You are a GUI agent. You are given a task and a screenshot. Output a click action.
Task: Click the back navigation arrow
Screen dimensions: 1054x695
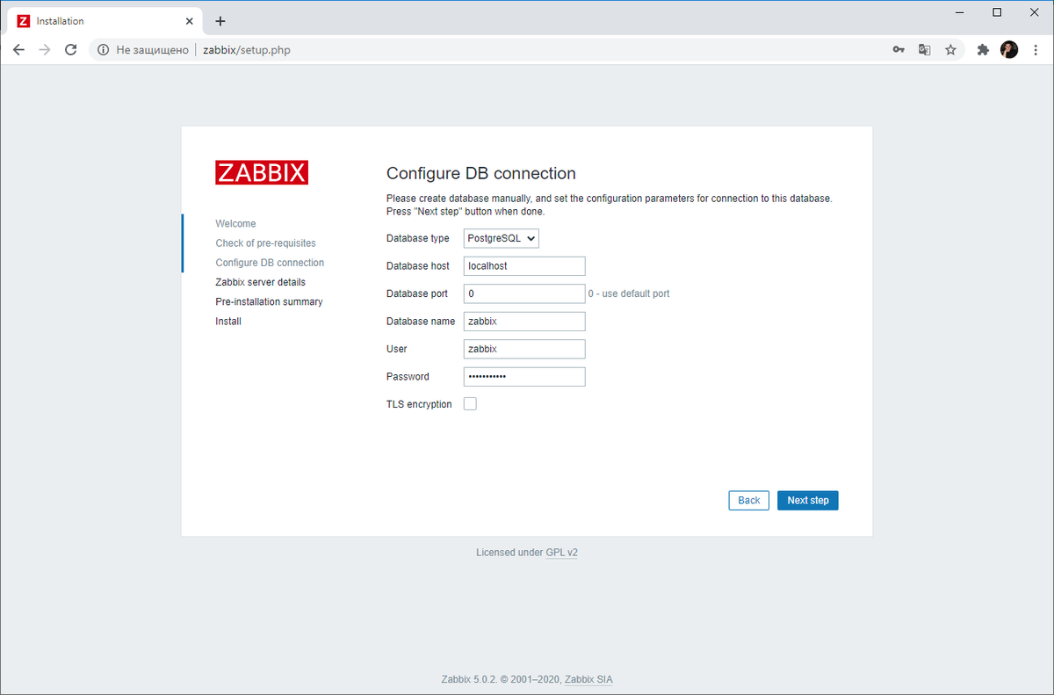[18, 50]
